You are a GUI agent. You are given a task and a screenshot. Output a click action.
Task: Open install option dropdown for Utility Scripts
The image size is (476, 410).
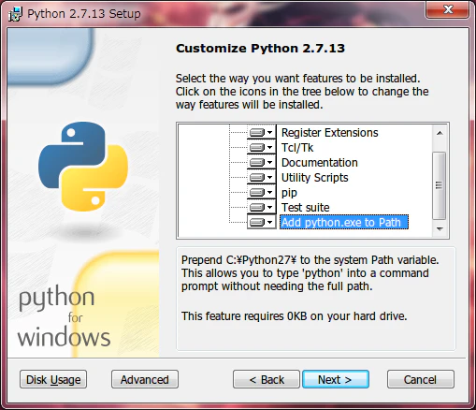pyautogui.click(x=262, y=177)
